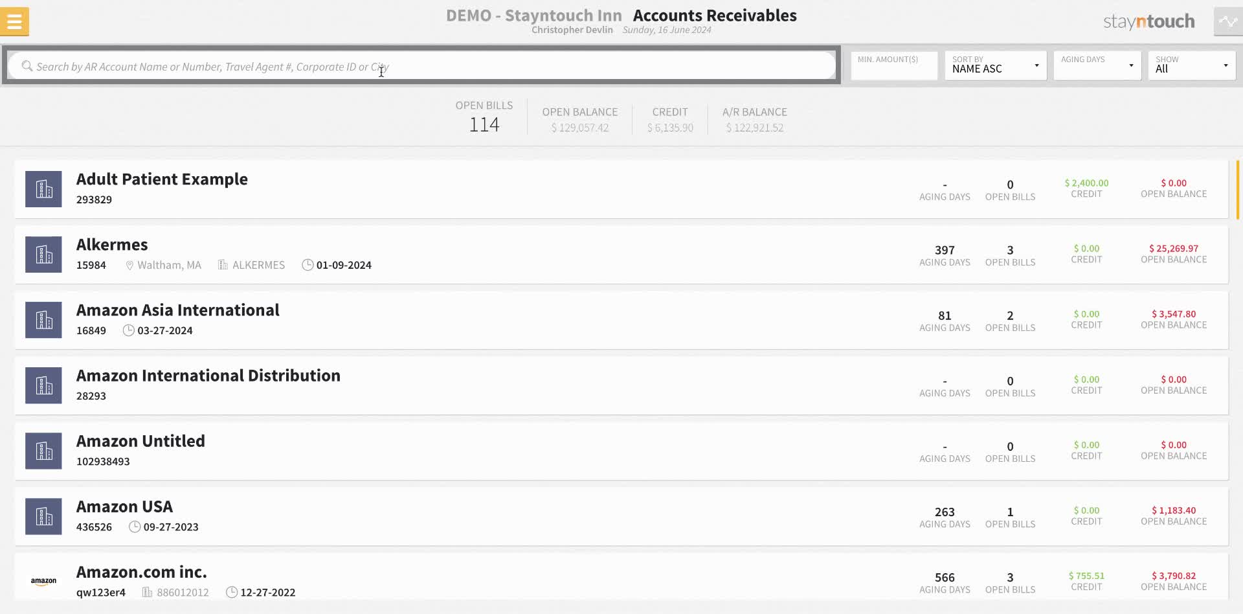The height and width of the screenshot is (614, 1243).
Task: Click the search magnifier icon
Action: pyautogui.click(x=27, y=66)
